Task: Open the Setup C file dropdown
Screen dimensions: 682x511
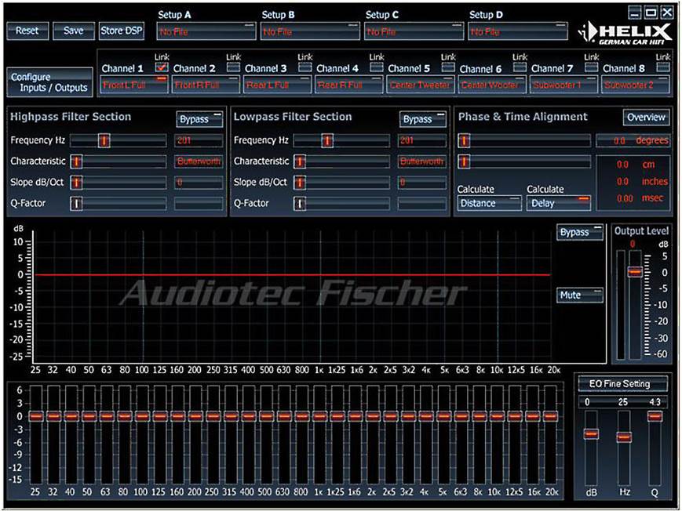Action: 414,31
